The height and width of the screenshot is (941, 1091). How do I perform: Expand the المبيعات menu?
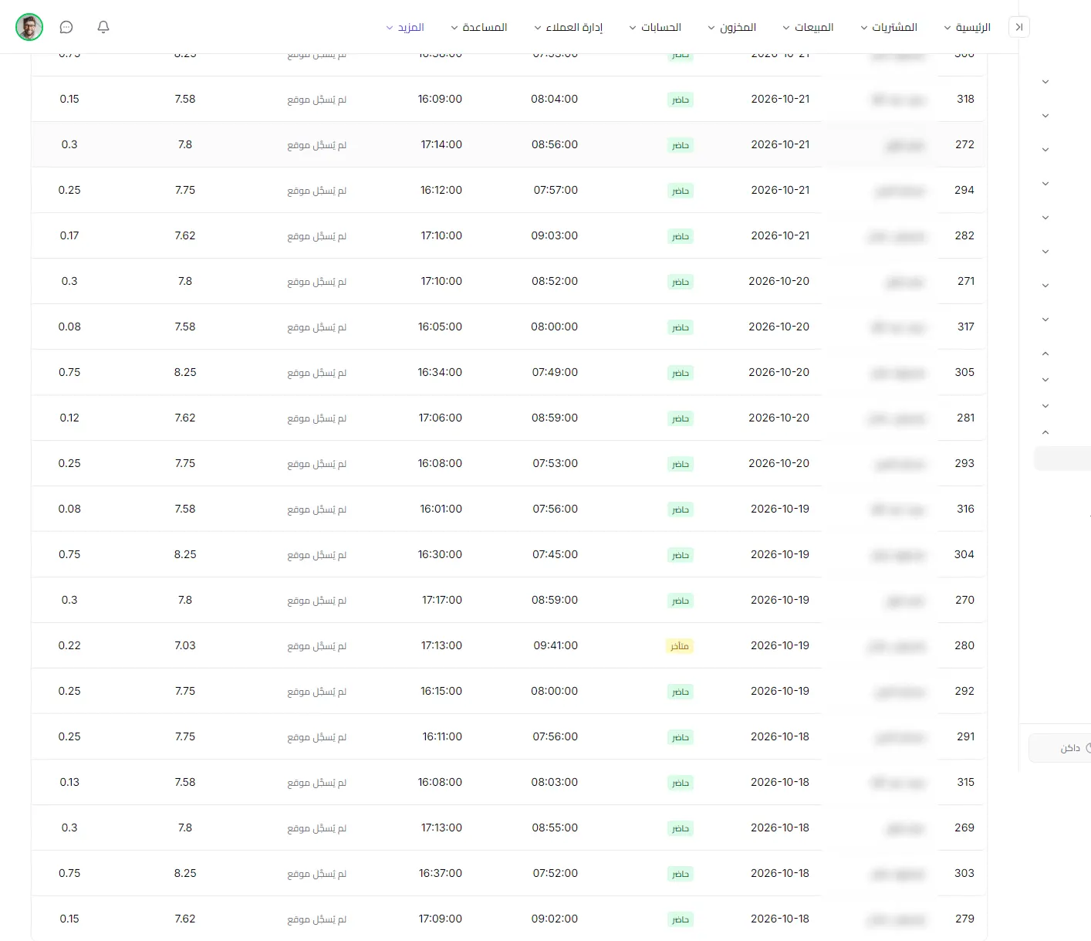[x=808, y=27]
